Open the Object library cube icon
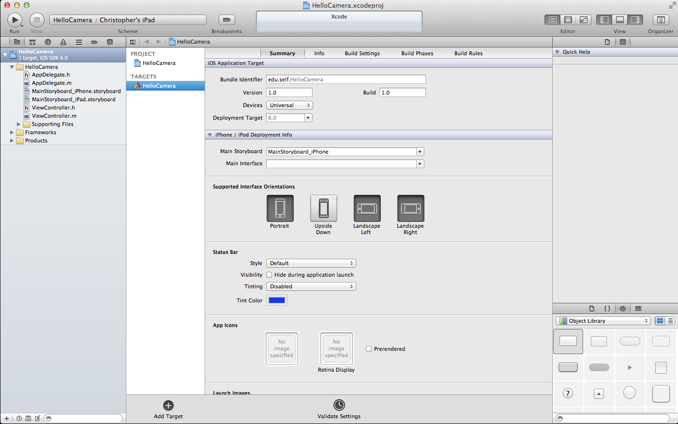Image resolution: width=678 pixels, height=424 pixels. [623, 309]
